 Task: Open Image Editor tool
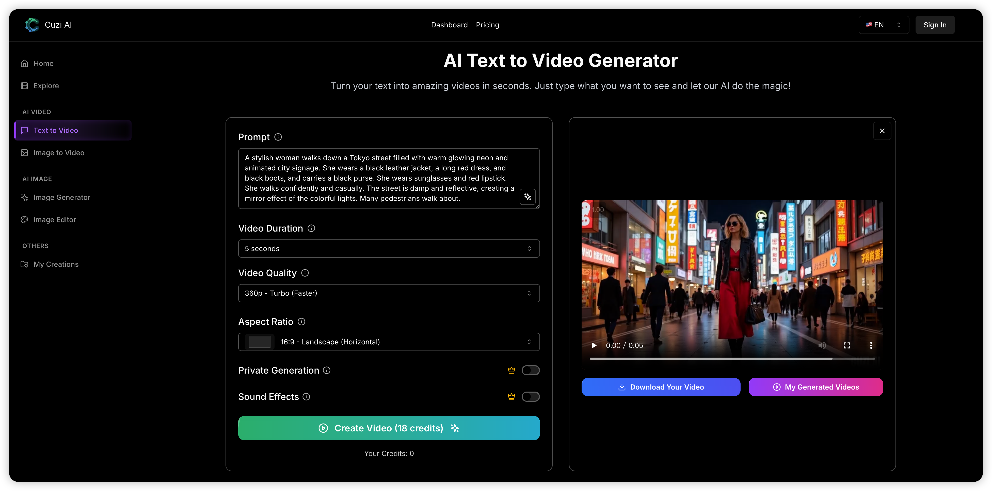click(x=74, y=220)
